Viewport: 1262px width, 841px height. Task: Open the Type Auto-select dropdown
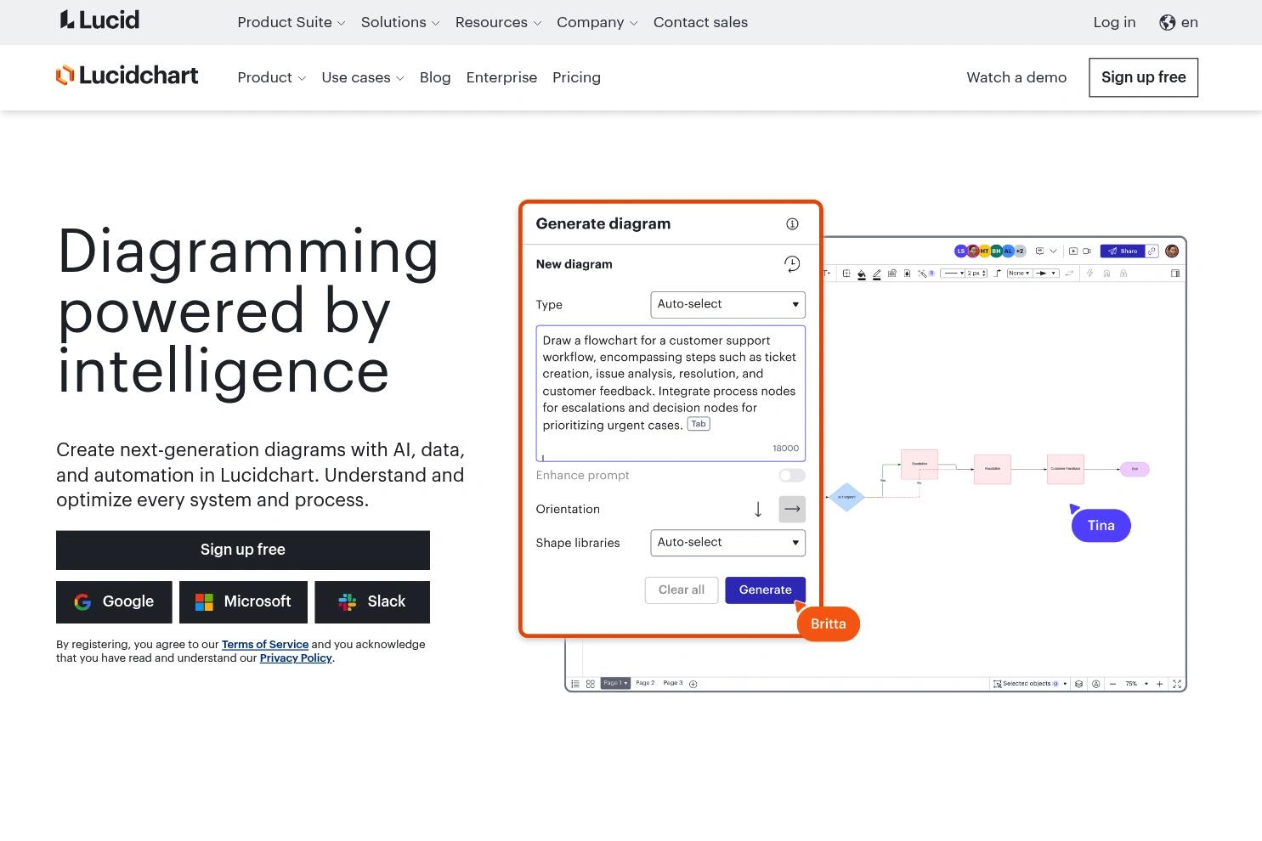(x=727, y=305)
